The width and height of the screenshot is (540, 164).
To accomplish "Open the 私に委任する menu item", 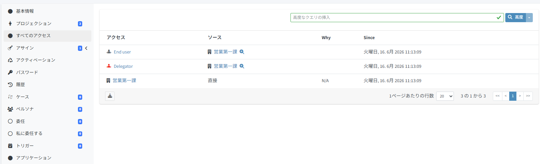I will pos(47,134).
